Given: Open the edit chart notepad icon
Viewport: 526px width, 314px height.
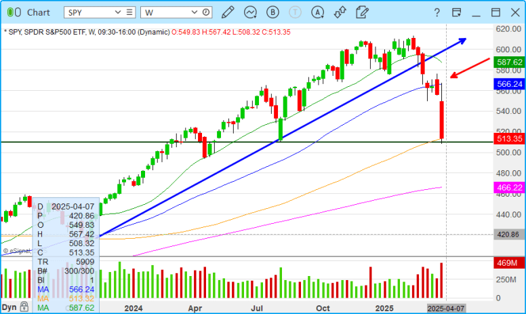Looking at the screenshot, I should point(363,12).
